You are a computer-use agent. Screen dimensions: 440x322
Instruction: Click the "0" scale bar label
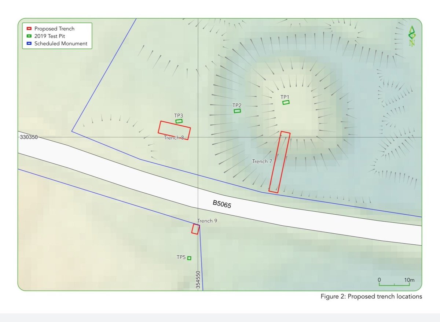click(x=379, y=280)
